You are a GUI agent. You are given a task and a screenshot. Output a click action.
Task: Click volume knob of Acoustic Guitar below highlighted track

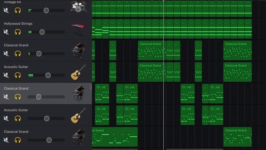(47, 118)
